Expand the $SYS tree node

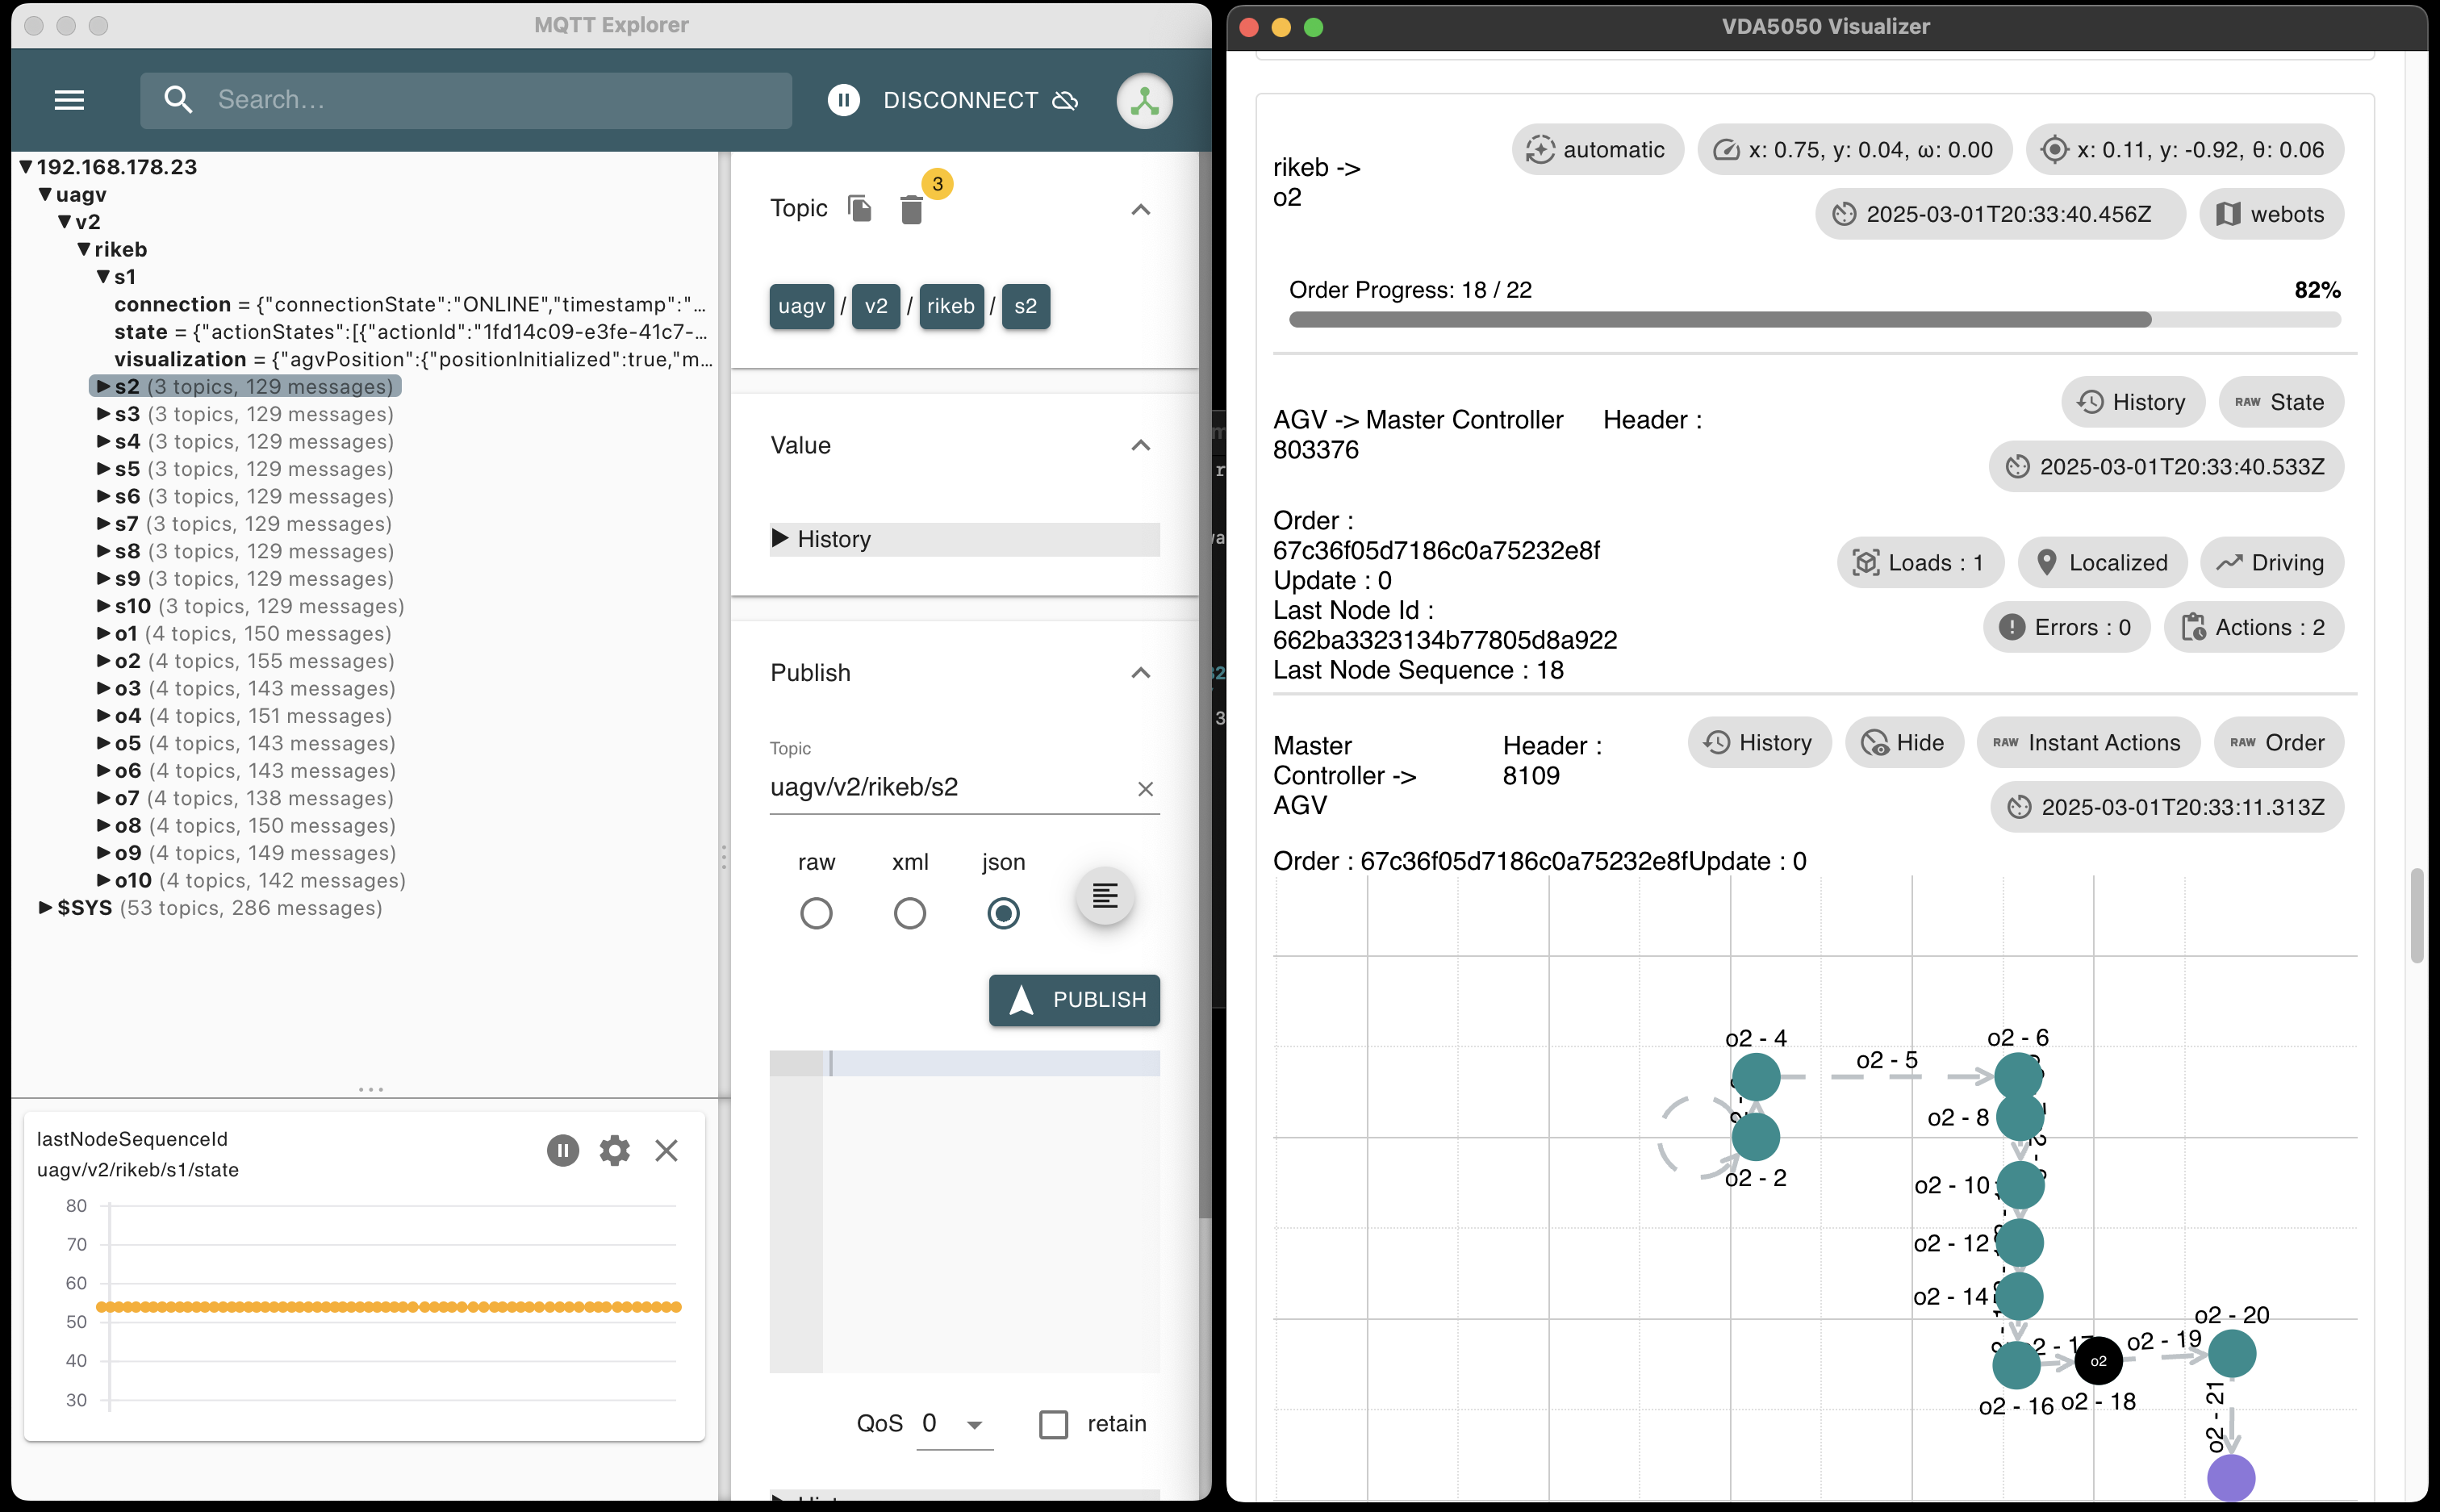[46, 908]
